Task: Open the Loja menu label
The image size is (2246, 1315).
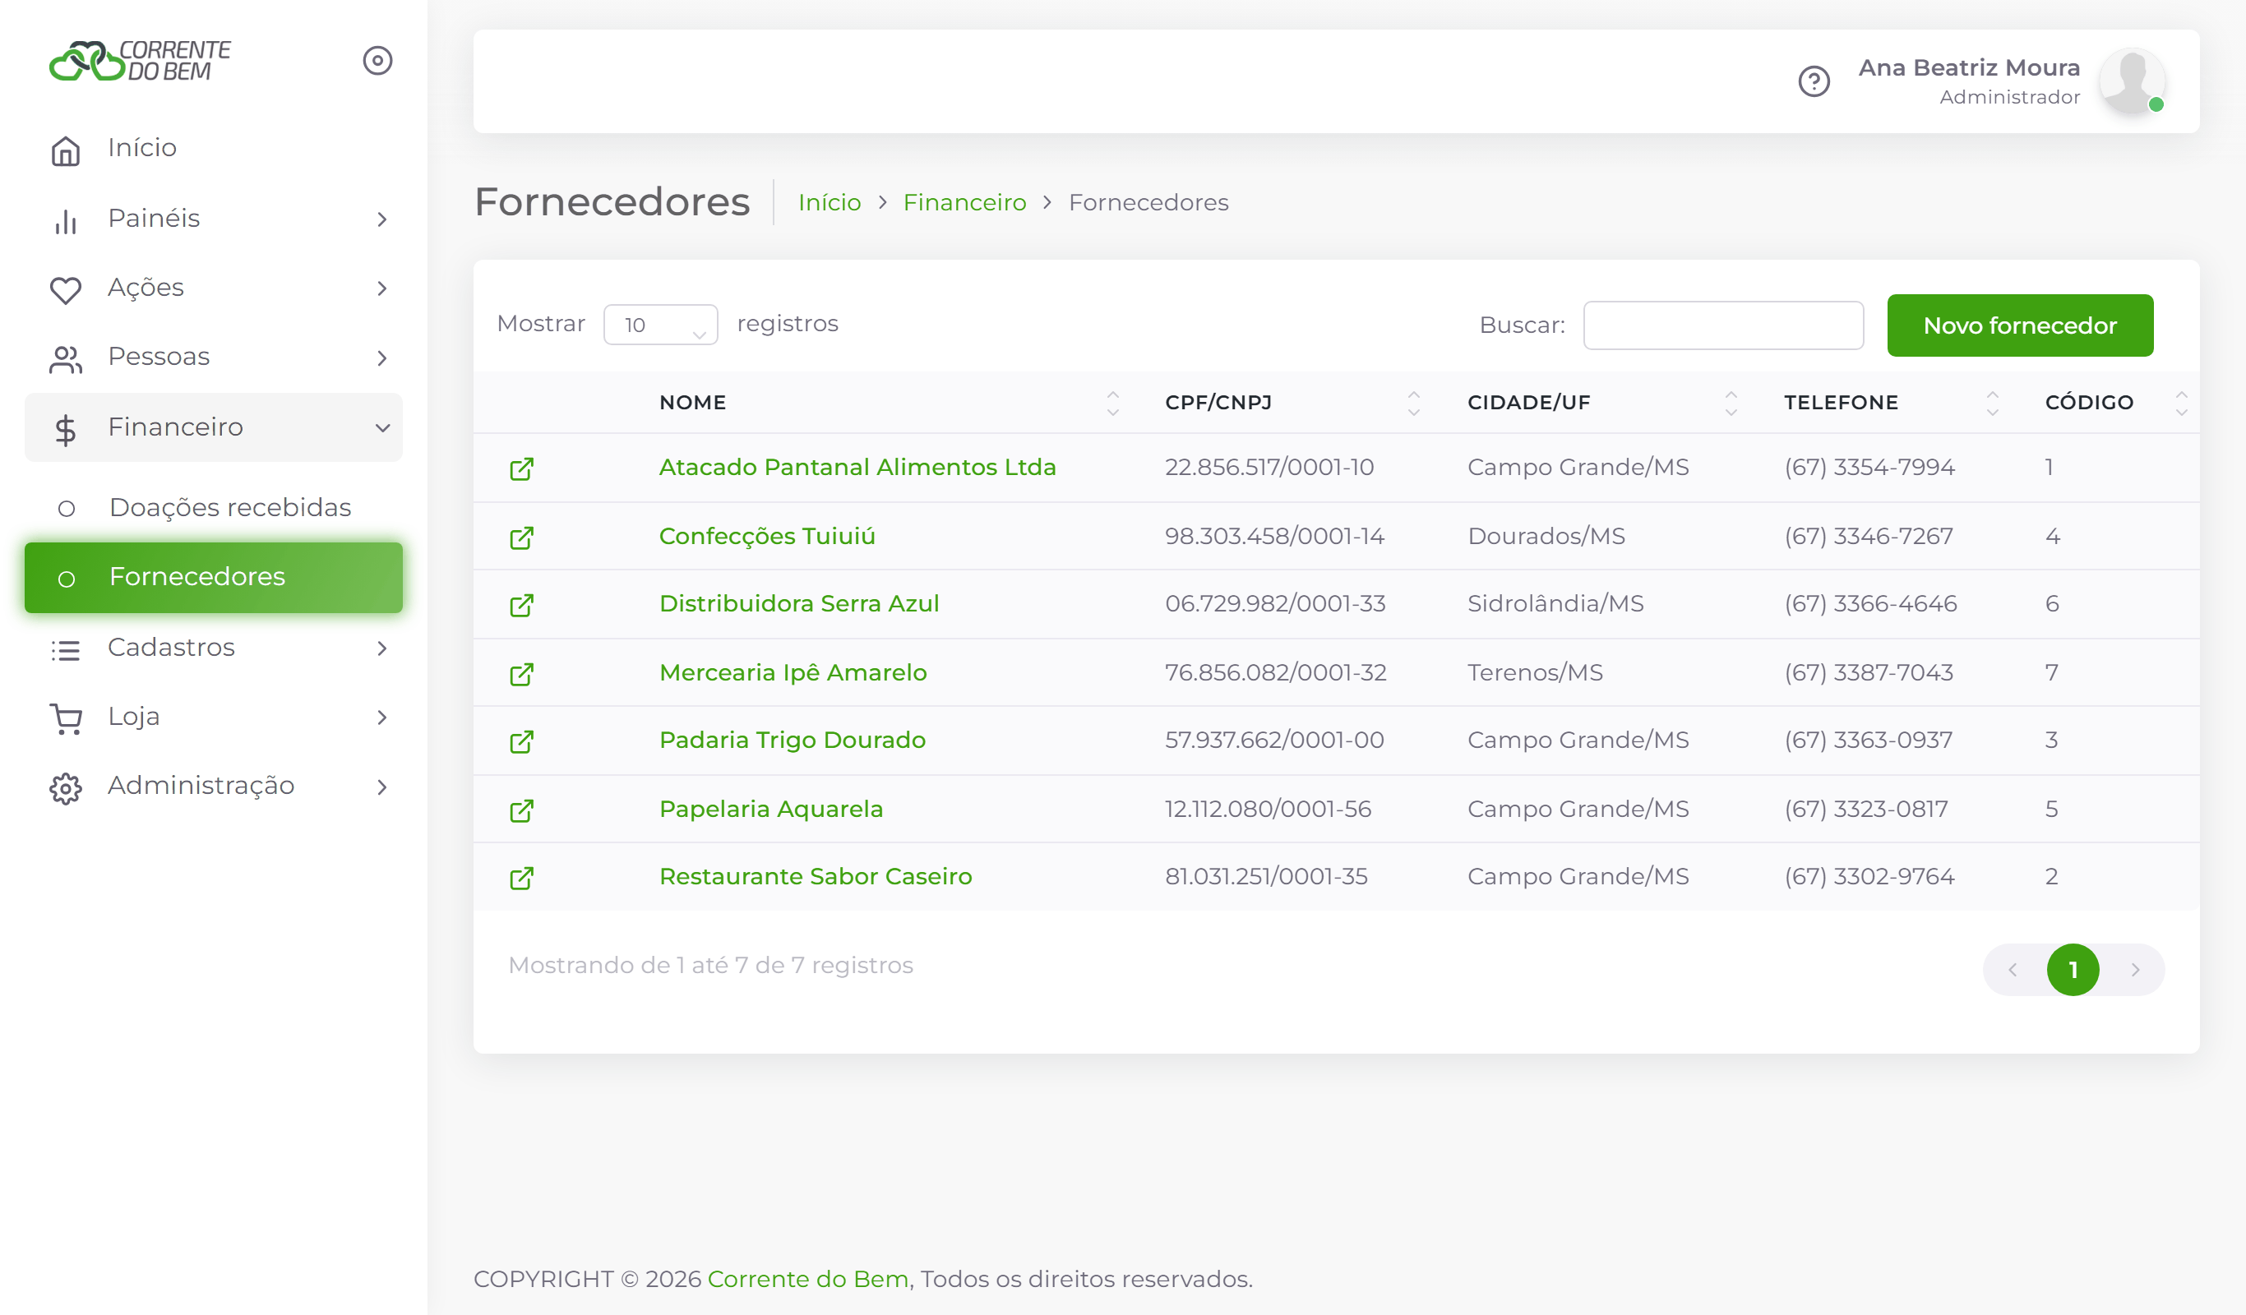Action: [134, 717]
